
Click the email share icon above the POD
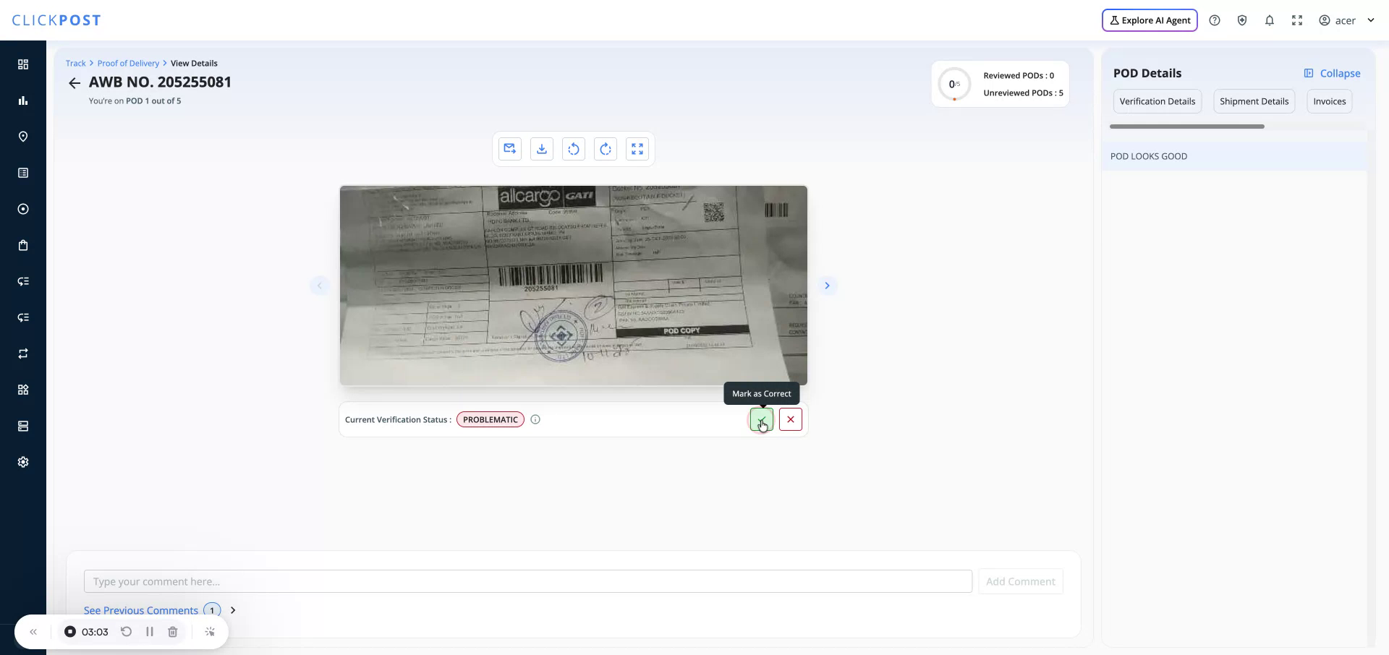tap(509, 148)
